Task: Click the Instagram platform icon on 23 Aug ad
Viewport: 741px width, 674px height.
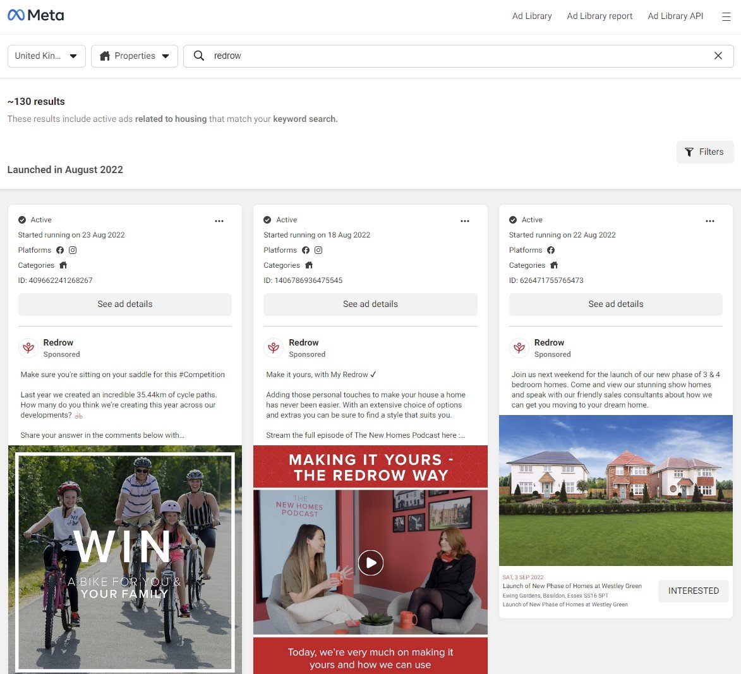Action: pyautogui.click(x=73, y=250)
